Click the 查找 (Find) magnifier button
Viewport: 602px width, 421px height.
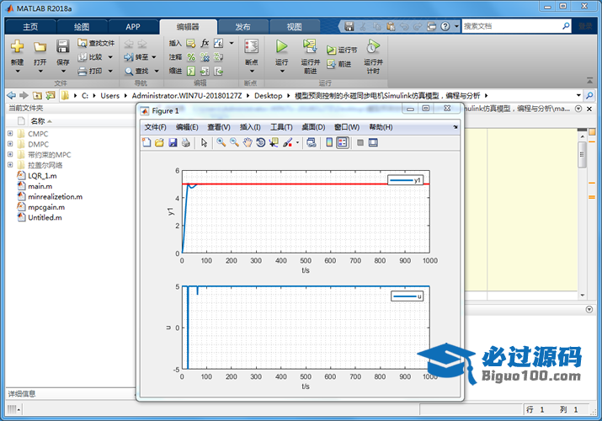coord(136,71)
